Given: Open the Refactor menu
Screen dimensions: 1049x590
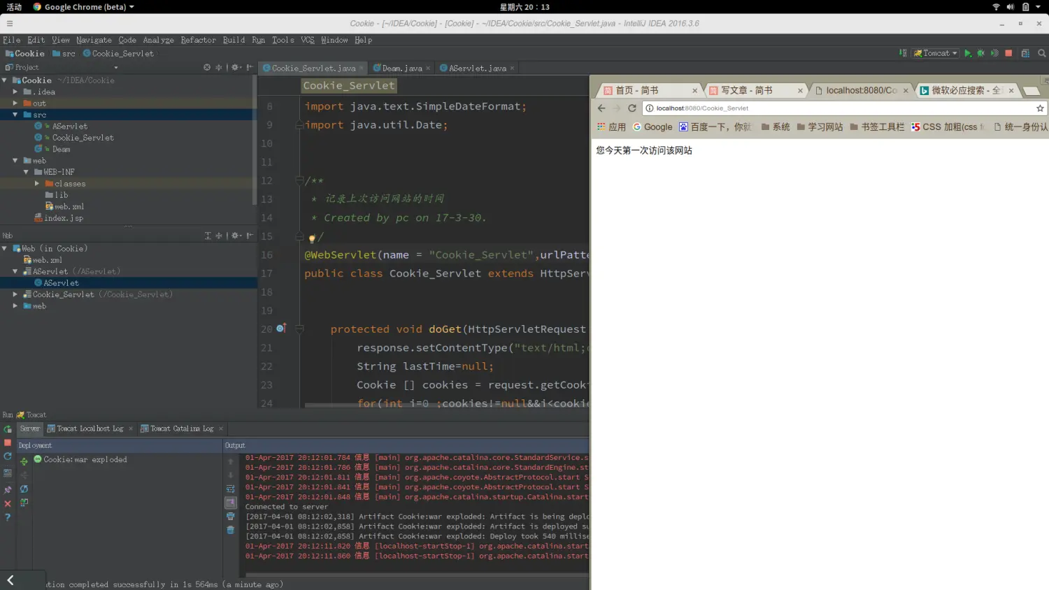Looking at the screenshot, I should [199, 40].
